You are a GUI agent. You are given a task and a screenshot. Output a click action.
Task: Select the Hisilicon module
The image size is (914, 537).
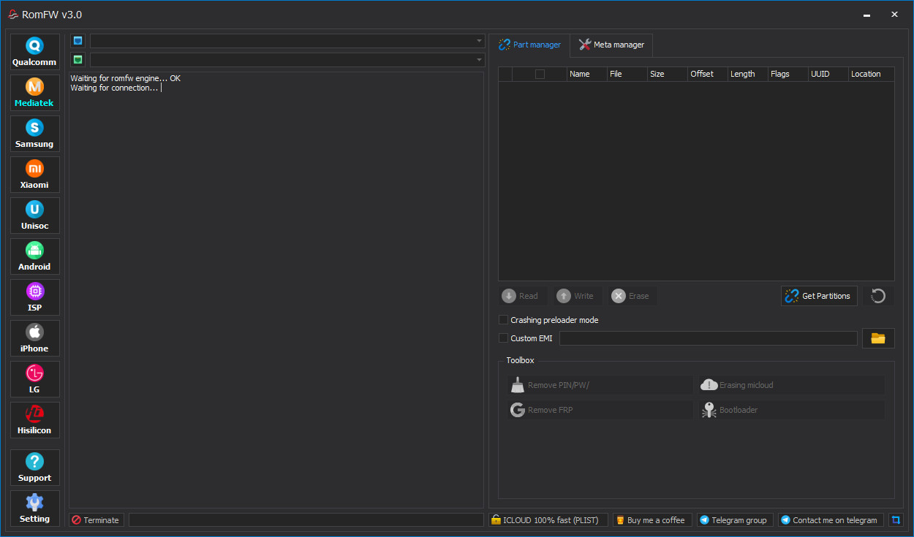click(34, 420)
